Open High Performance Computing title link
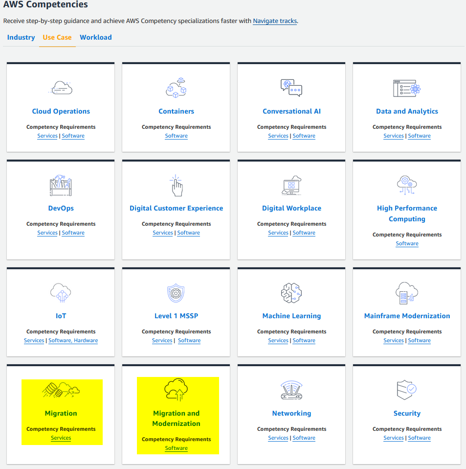Viewport: 466px width, 469px height. [x=407, y=213]
